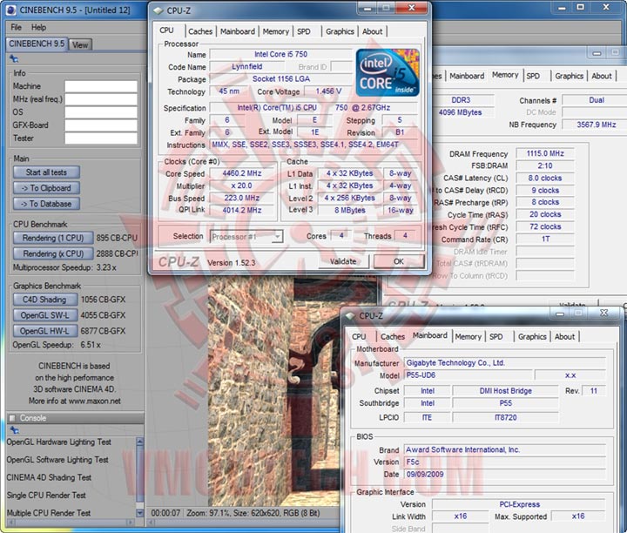The width and height of the screenshot is (627, 533).
Task: Click the P55-UD6 model field
Action: tap(469, 375)
